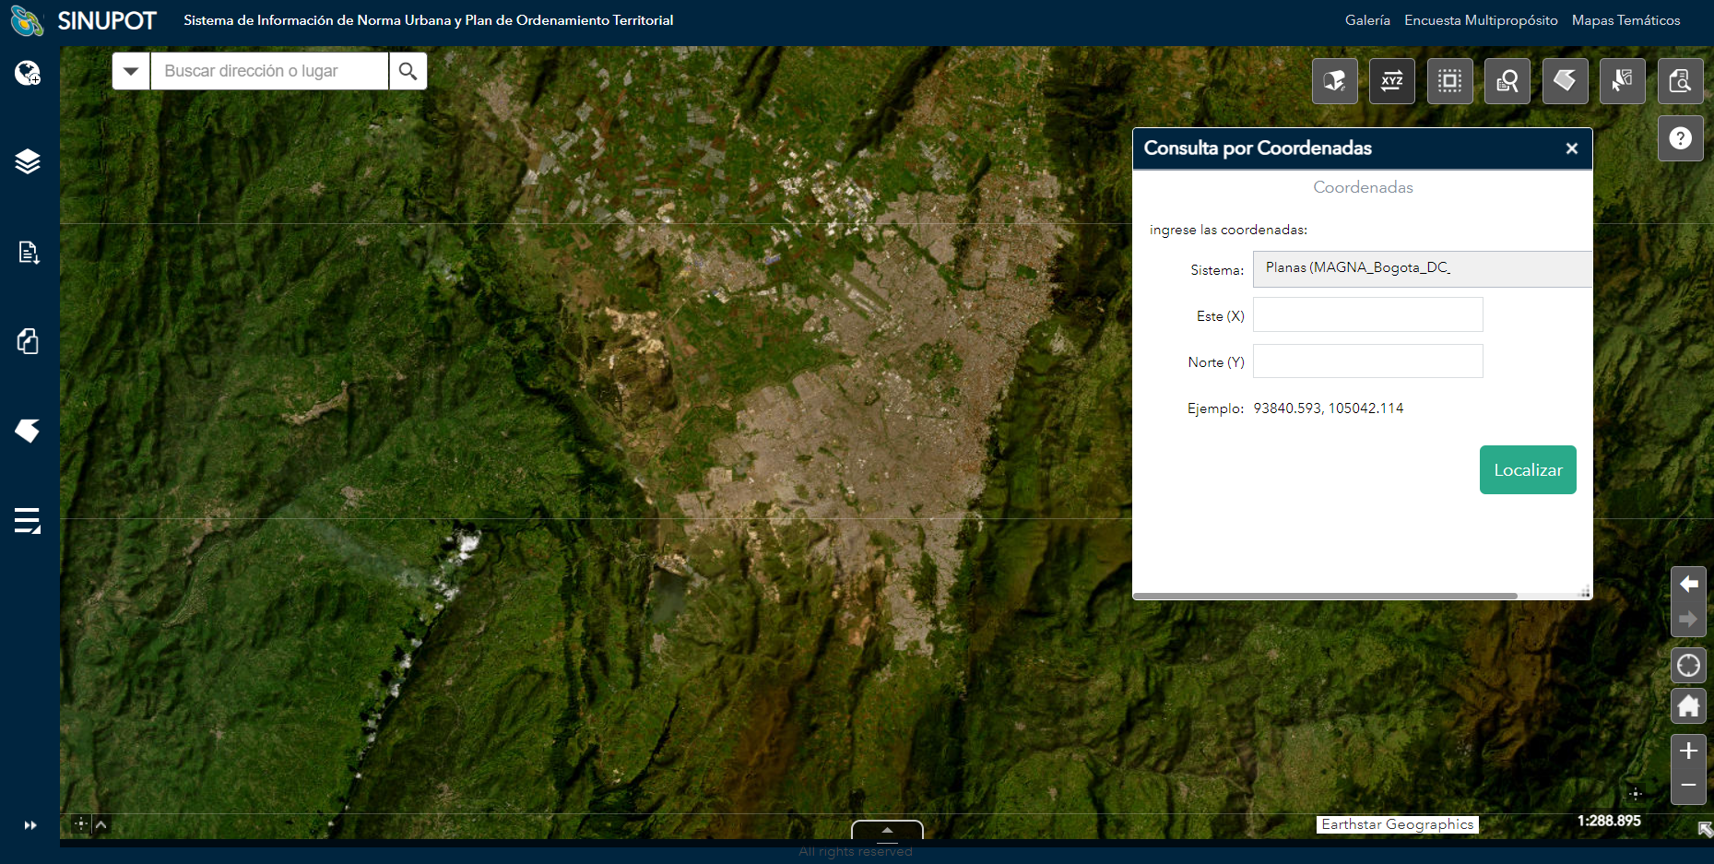Viewport: 1714px width, 864px height.
Task: Click the home default extent button
Action: (1688, 706)
